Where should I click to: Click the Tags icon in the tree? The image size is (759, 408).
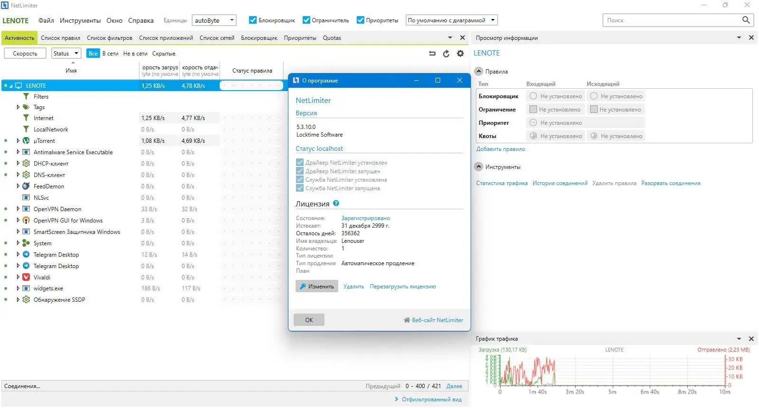(x=26, y=107)
